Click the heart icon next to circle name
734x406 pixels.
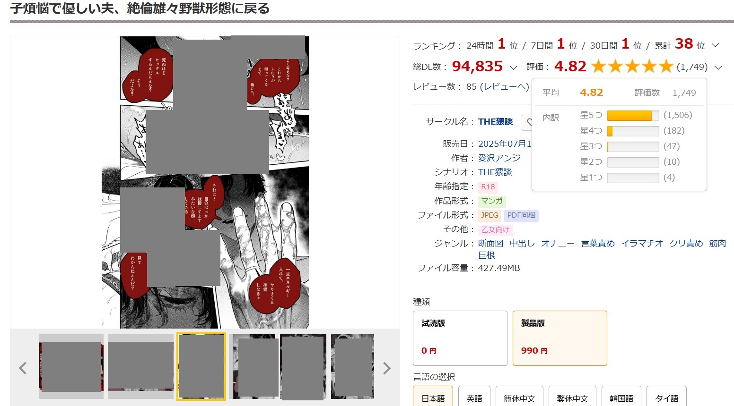pyautogui.click(x=527, y=122)
